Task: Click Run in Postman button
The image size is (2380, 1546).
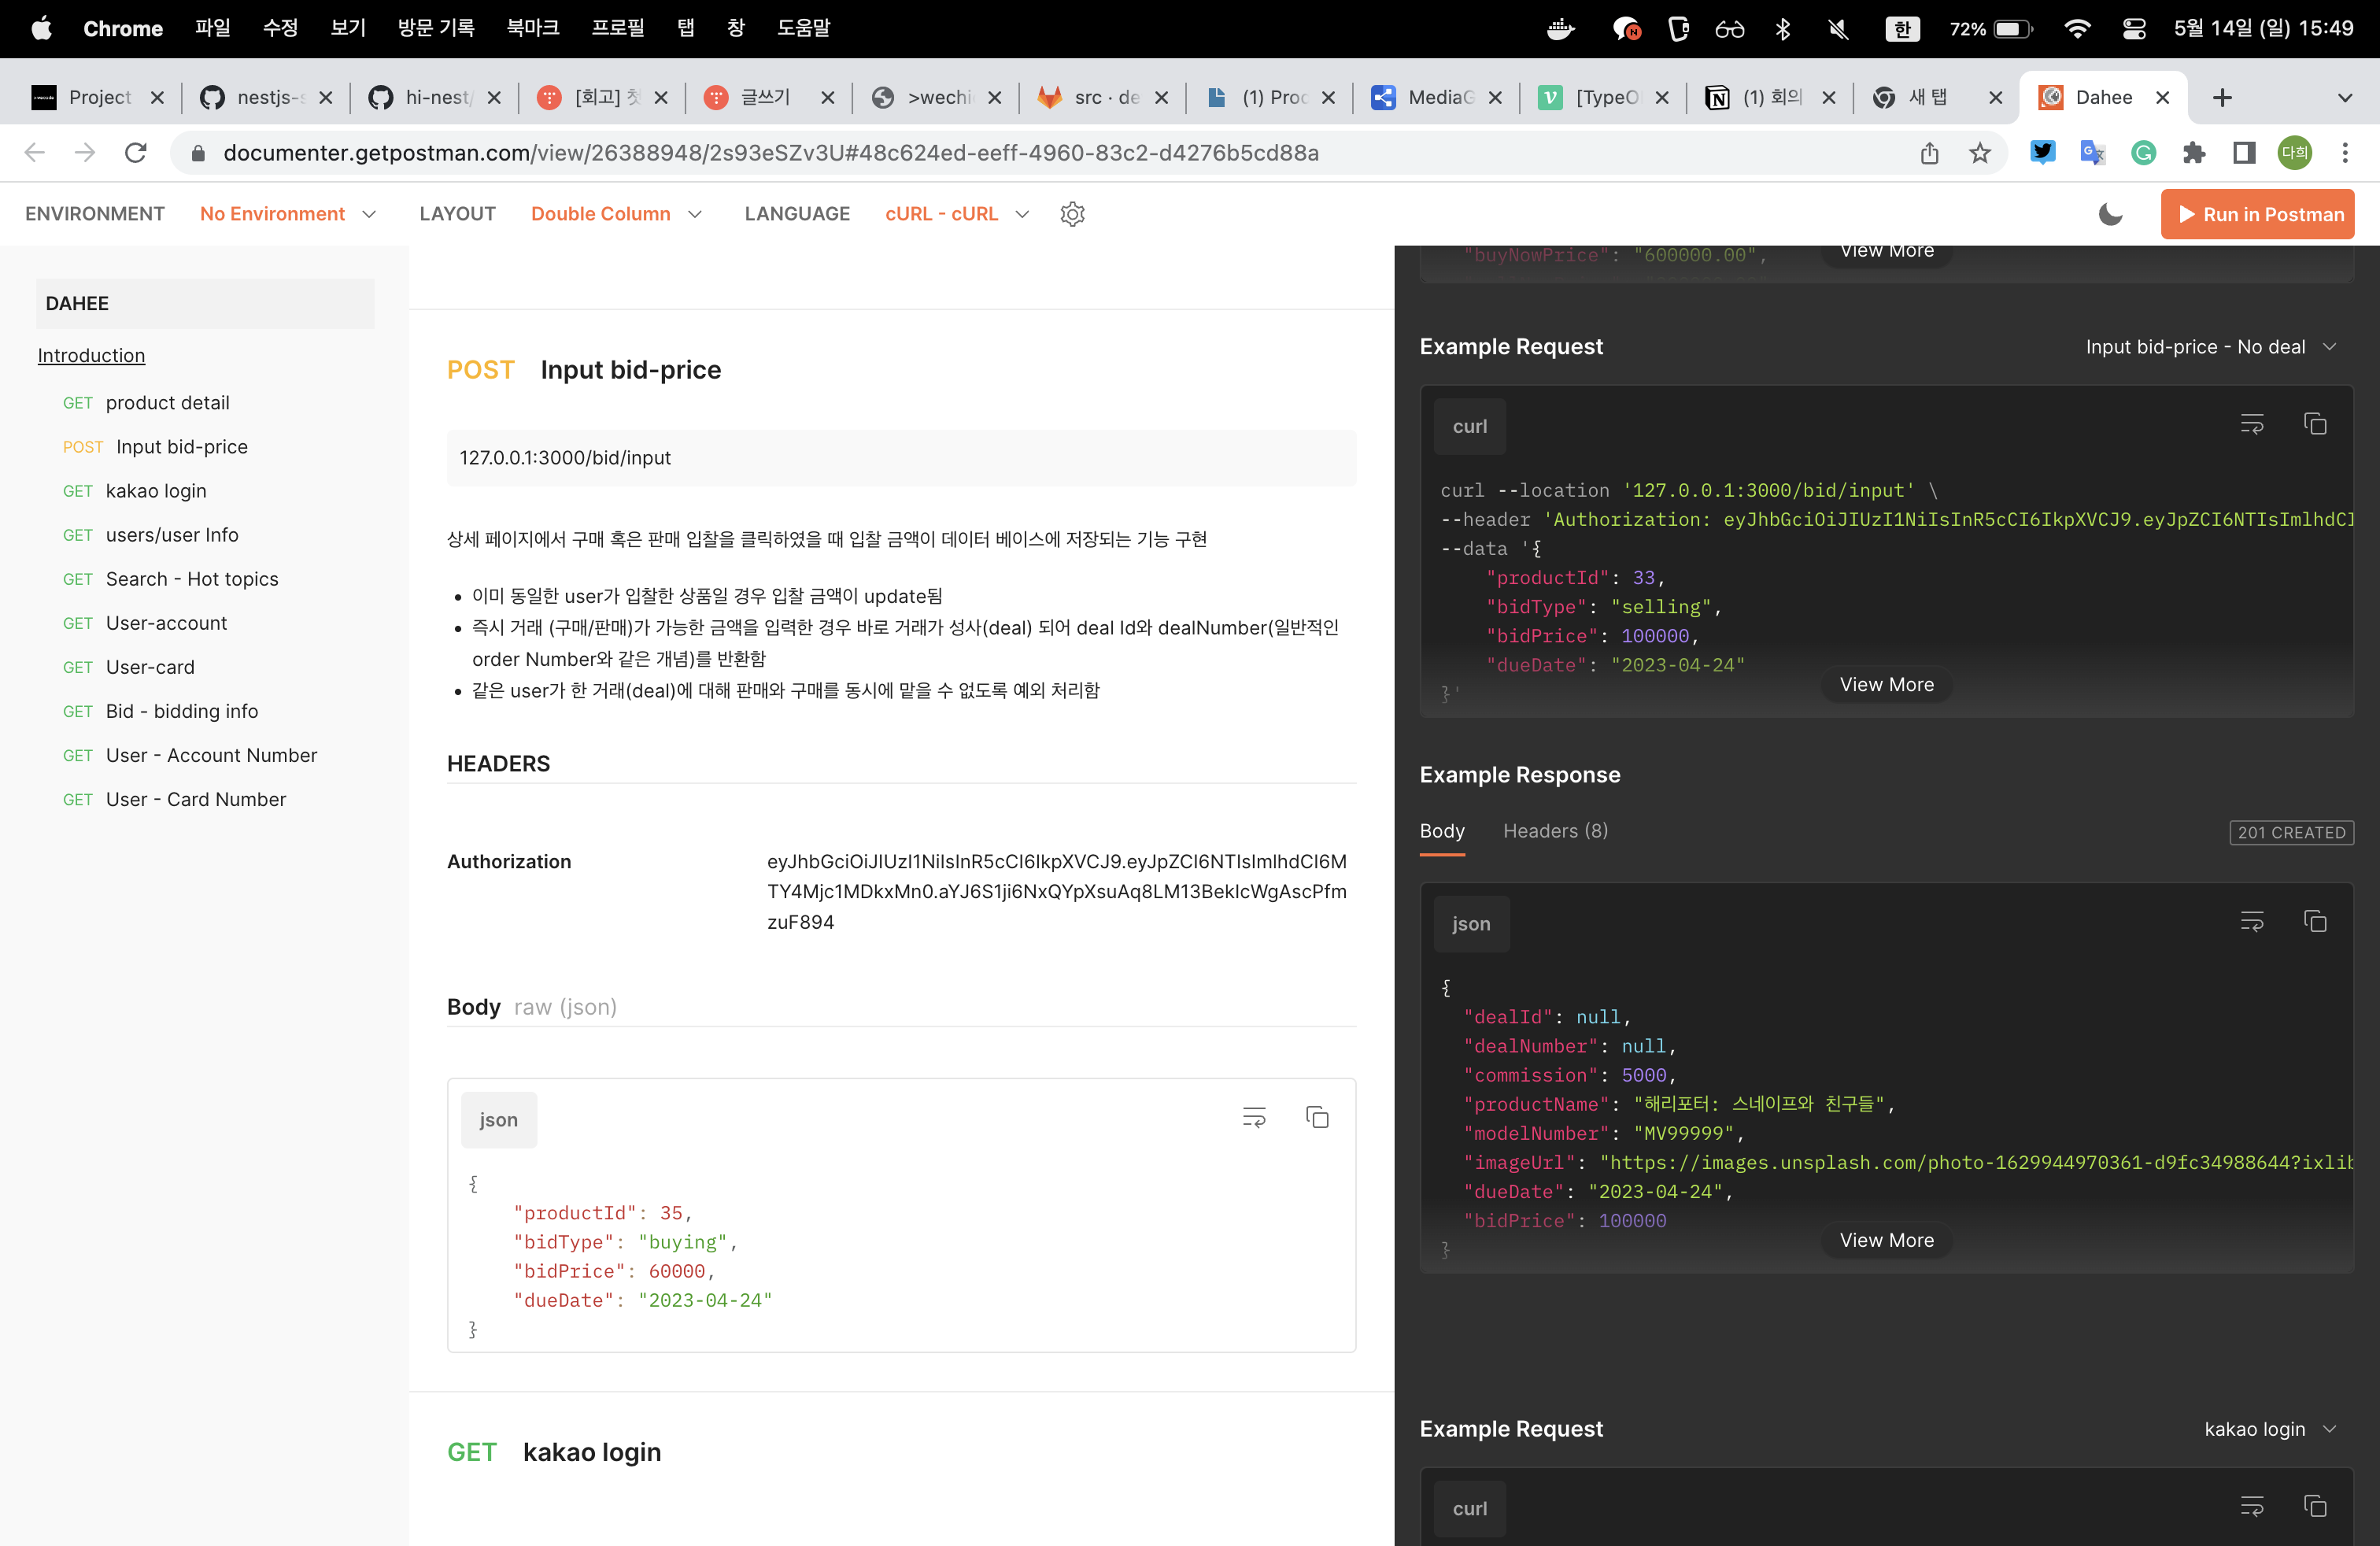Action: [2257, 214]
